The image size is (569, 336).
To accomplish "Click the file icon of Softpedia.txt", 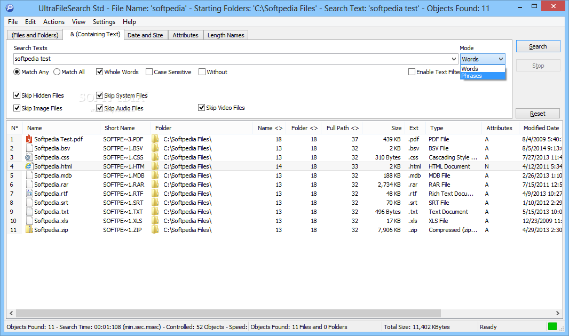I will [x=29, y=212].
